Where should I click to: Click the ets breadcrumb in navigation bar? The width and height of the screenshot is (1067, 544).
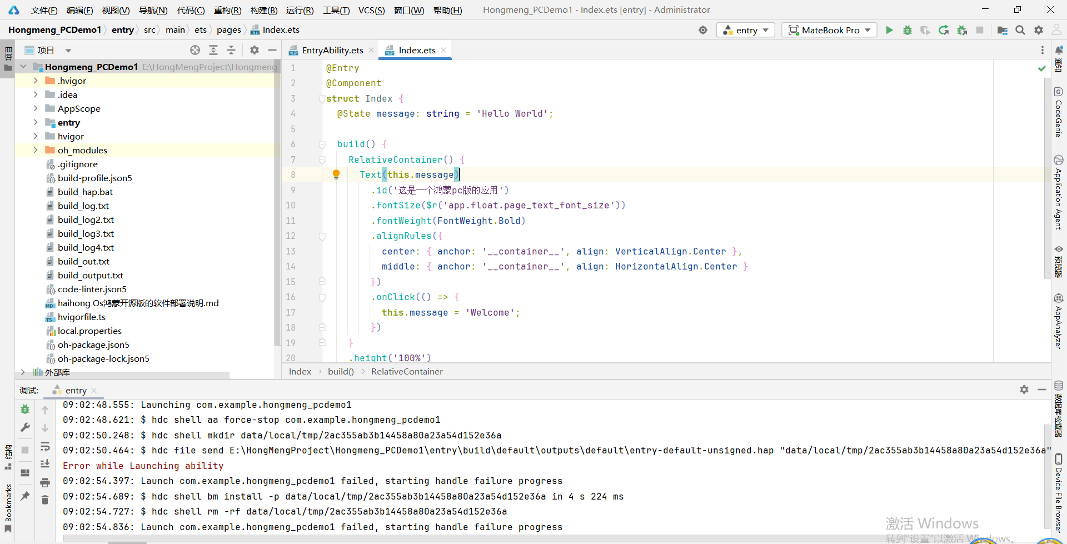point(200,30)
